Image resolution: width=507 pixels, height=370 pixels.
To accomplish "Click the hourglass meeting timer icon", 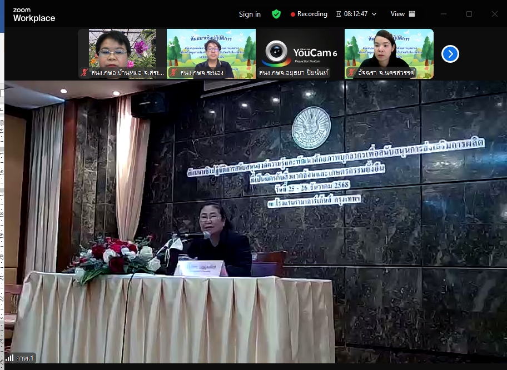I will (x=339, y=14).
